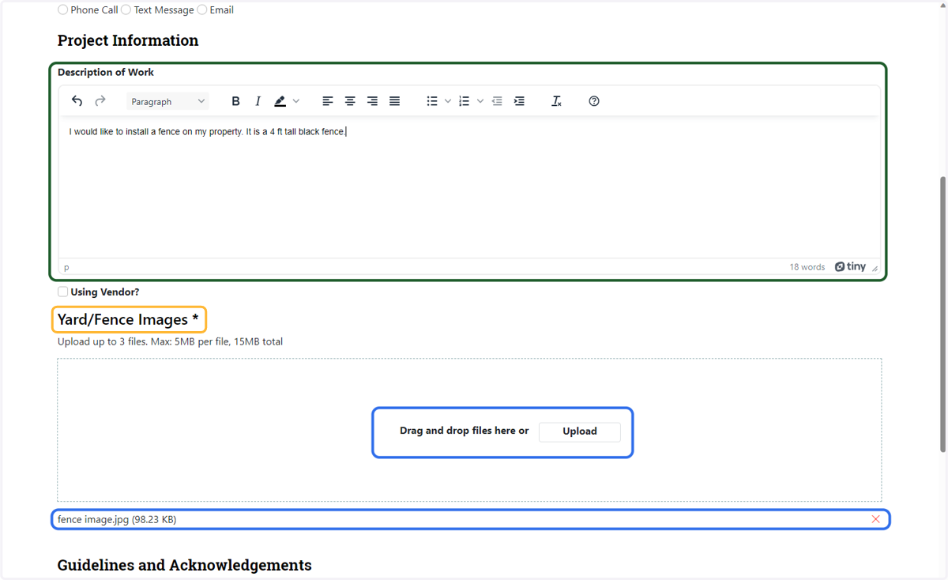Image resolution: width=948 pixels, height=580 pixels.
Task: Select the Email radio option
Action: click(202, 10)
